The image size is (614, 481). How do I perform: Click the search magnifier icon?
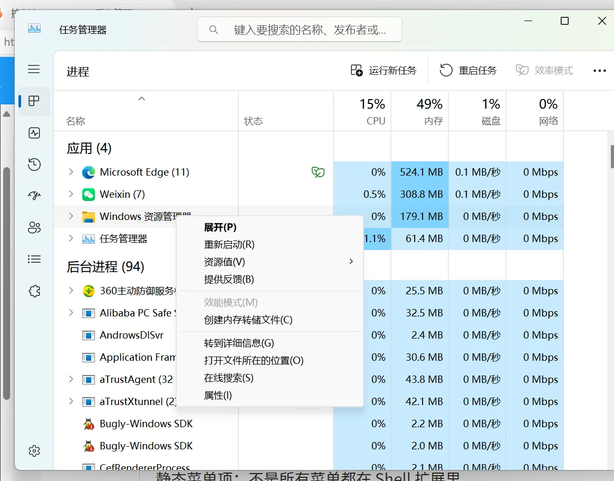click(214, 30)
